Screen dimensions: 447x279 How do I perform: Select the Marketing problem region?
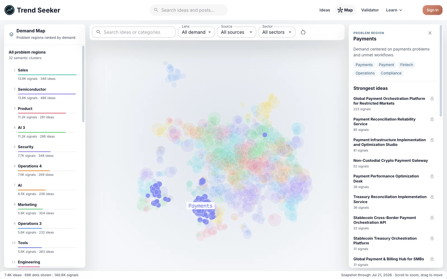[x=45, y=208]
